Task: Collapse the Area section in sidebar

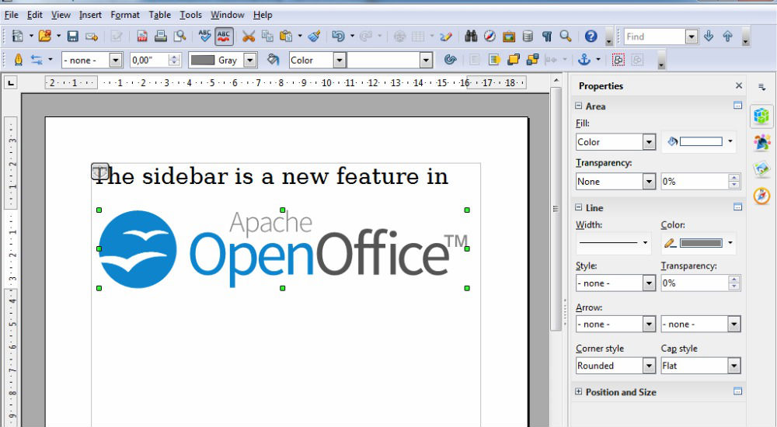Action: point(578,106)
